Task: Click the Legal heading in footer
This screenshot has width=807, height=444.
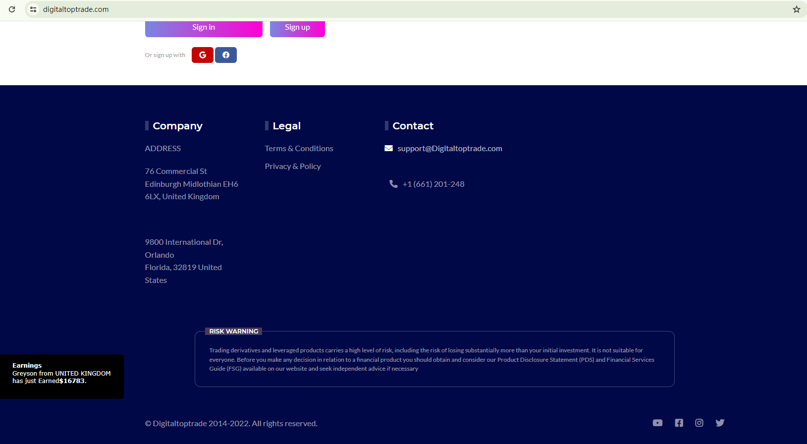Action: [287, 126]
